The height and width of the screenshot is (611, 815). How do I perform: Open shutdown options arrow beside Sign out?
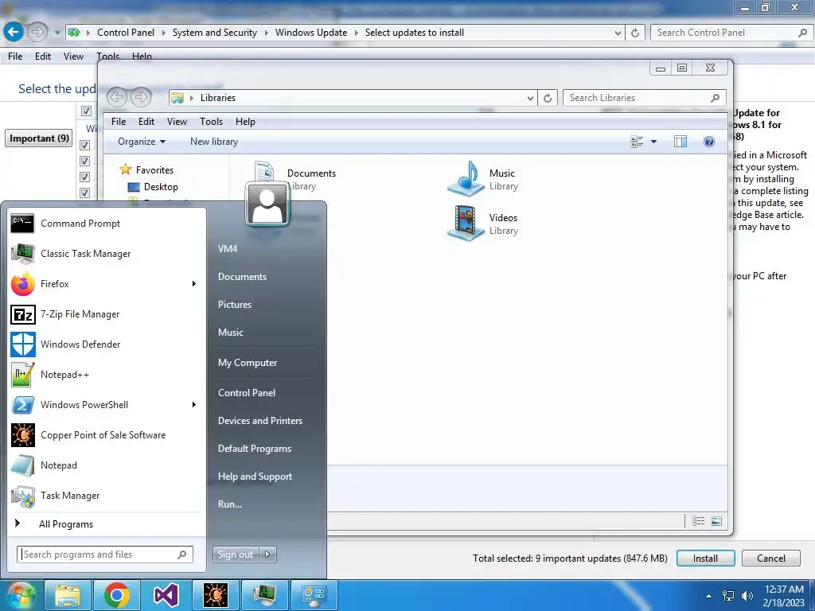(267, 555)
